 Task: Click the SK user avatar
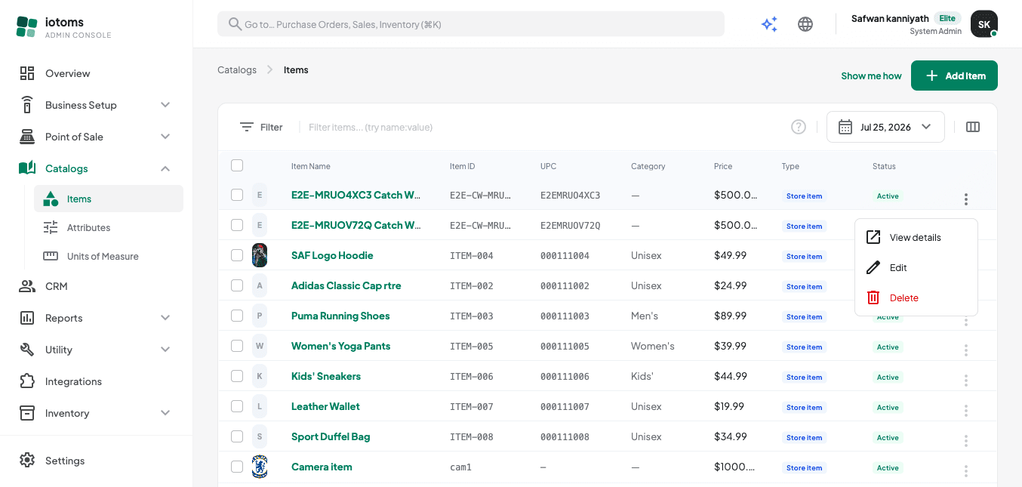tap(984, 24)
